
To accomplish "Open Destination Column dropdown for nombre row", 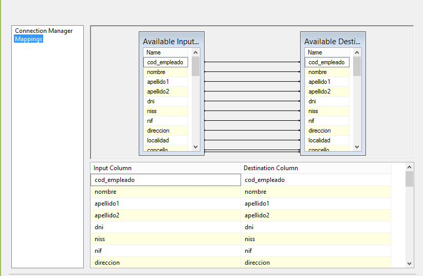I will (x=316, y=192).
